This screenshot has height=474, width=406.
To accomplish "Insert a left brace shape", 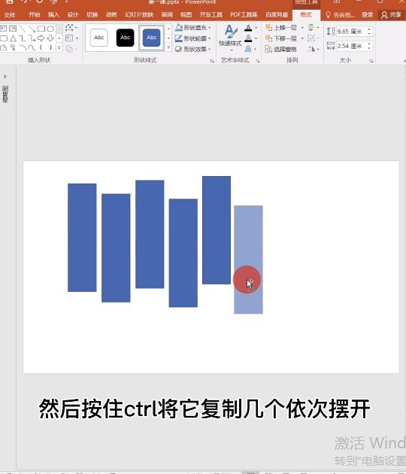I will [41, 47].
